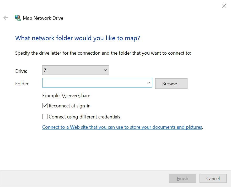Enable Connect using different credentials
The height and width of the screenshot is (187, 231).
tap(45, 116)
